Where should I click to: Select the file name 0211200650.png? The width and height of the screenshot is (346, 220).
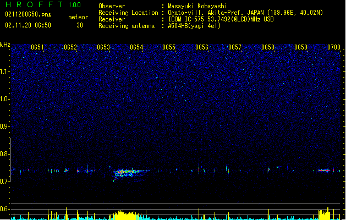click(x=28, y=14)
